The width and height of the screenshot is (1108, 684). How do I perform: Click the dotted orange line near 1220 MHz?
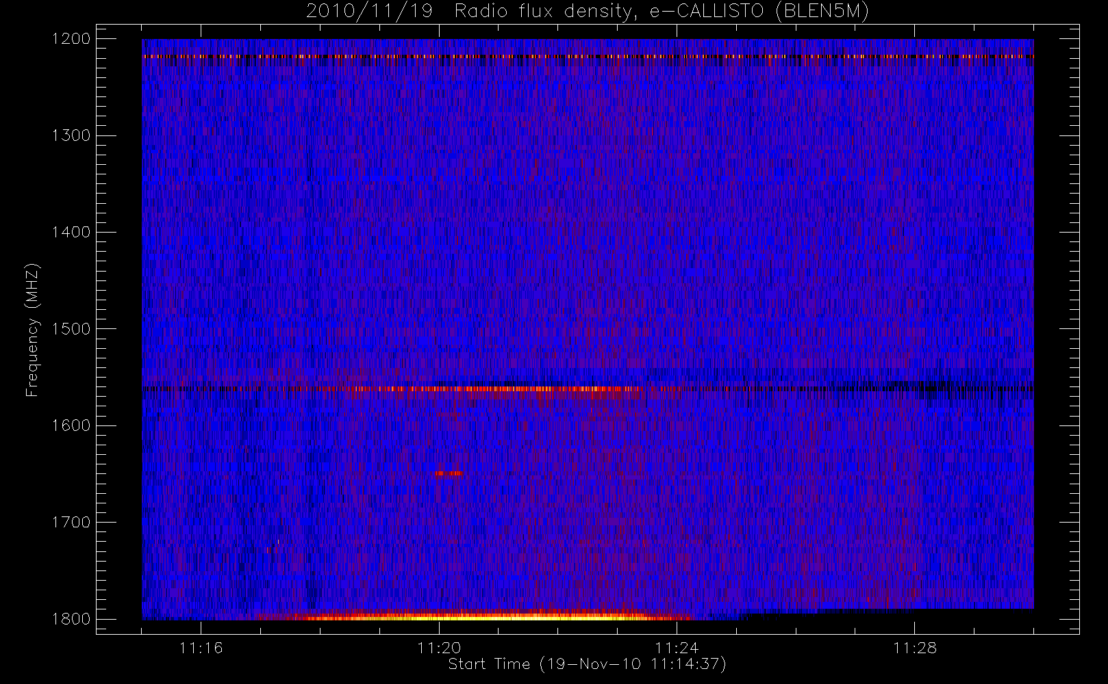click(x=588, y=57)
